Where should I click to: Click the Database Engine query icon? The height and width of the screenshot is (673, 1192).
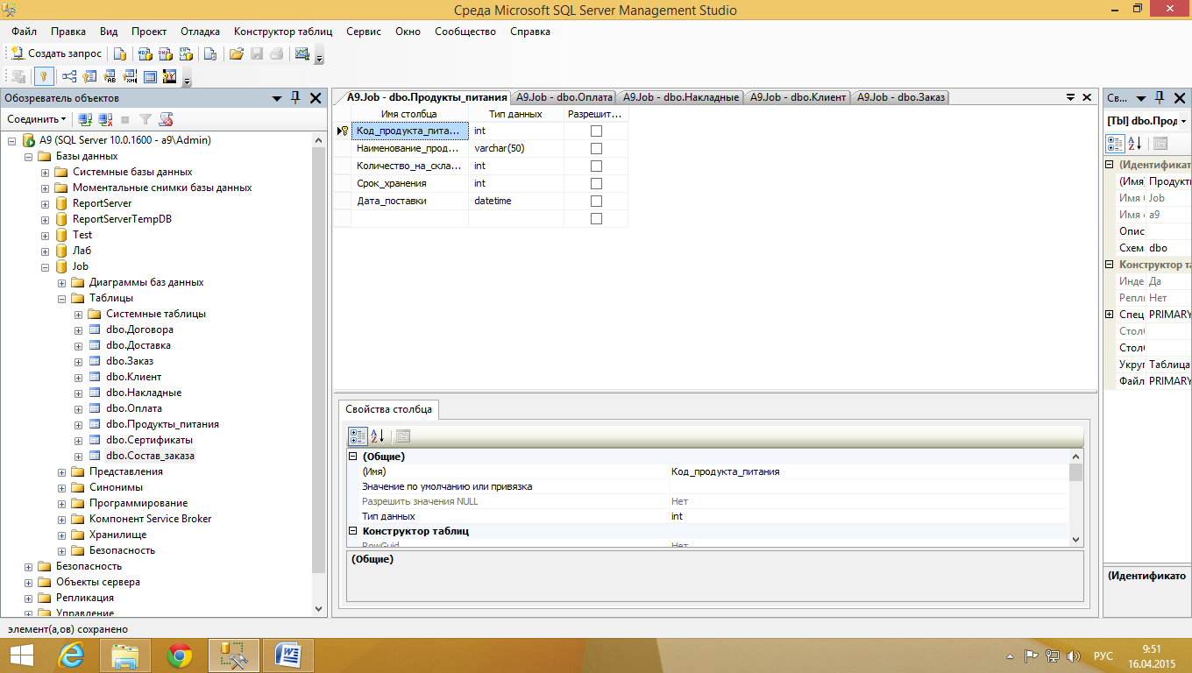point(120,53)
